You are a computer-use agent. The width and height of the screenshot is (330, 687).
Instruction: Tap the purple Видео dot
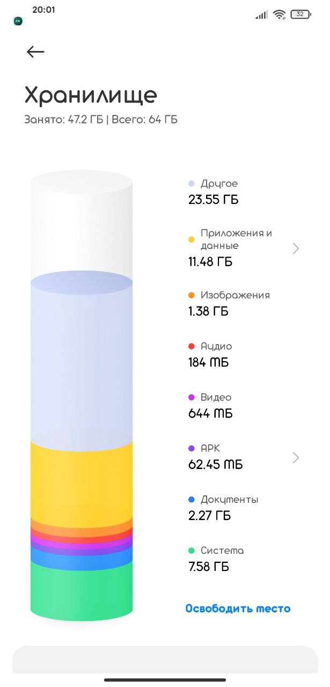(192, 398)
